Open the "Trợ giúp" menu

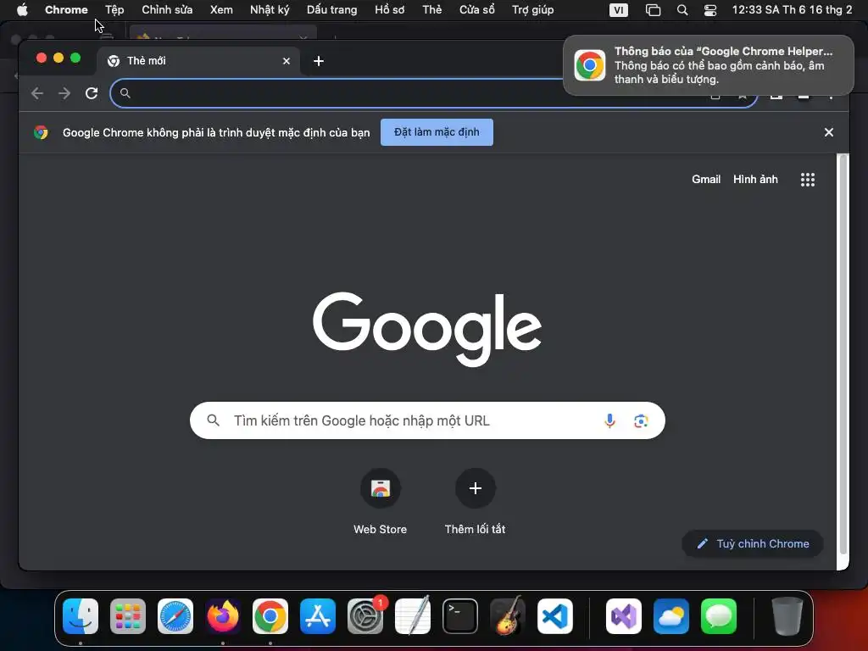coord(532,10)
